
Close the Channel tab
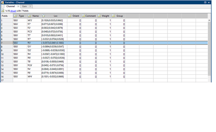pyautogui.click(x=18, y=6)
